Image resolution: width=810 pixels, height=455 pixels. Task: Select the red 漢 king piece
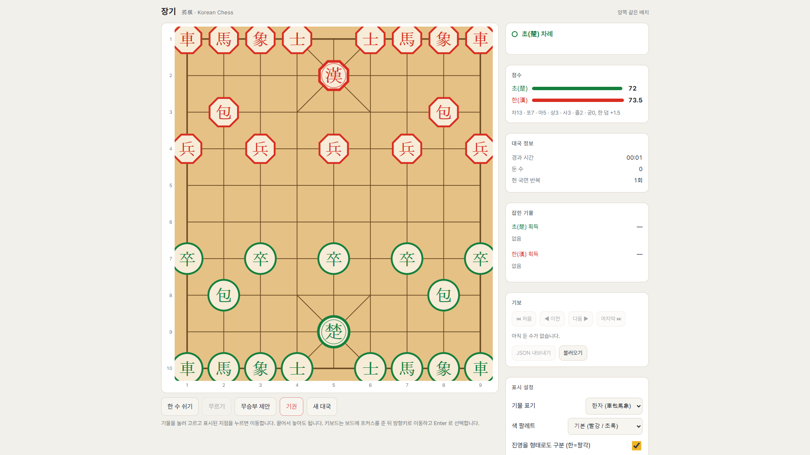(x=333, y=75)
